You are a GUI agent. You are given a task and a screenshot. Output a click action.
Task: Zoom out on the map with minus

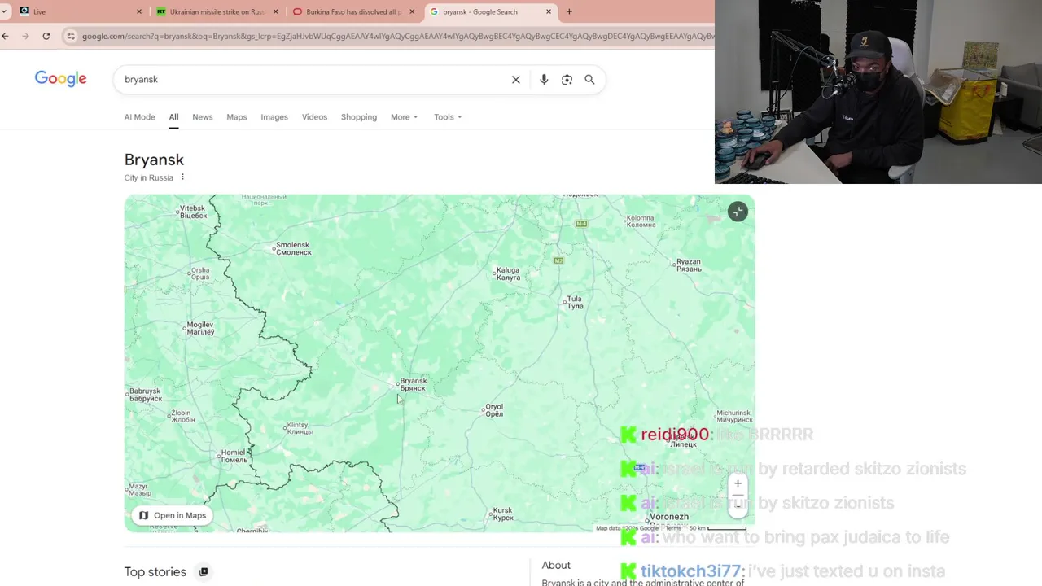pyautogui.click(x=738, y=505)
